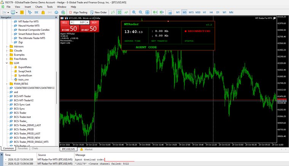Click sell price 81380 panel
The width and height of the screenshot is (289, 166).
coord(70,29)
